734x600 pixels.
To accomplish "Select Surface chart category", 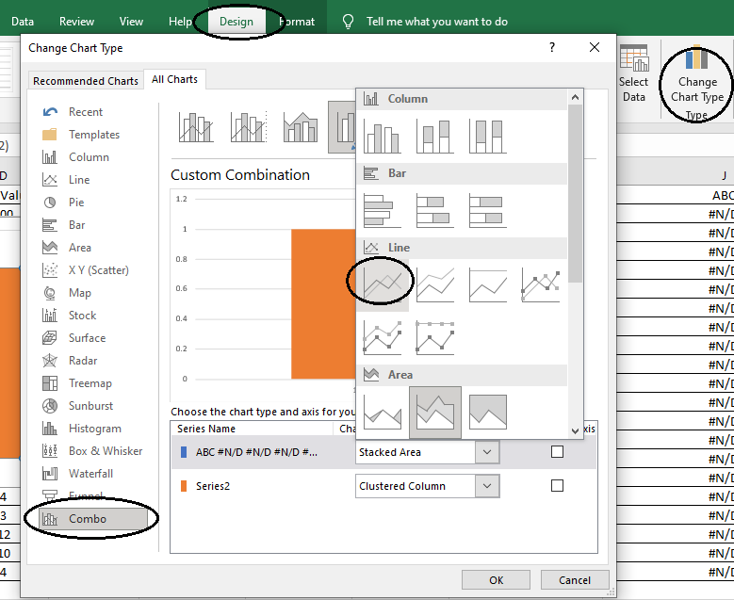I will [x=87, y=338].
